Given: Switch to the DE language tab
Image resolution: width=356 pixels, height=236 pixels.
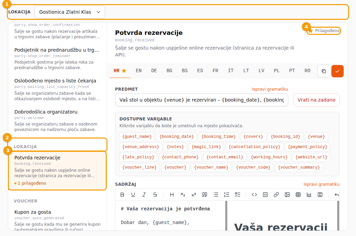Looking at the screenshot, I should pos(154,71).
